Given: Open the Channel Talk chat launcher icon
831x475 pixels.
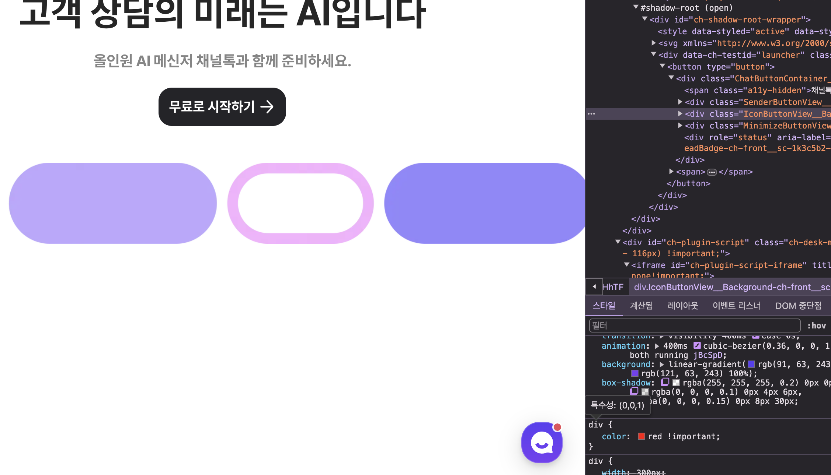Looking at the screenshot, I should click(542, 443).
